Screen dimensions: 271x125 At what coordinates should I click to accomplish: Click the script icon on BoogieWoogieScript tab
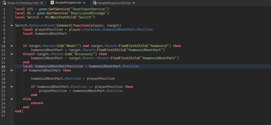pos(52,3)
